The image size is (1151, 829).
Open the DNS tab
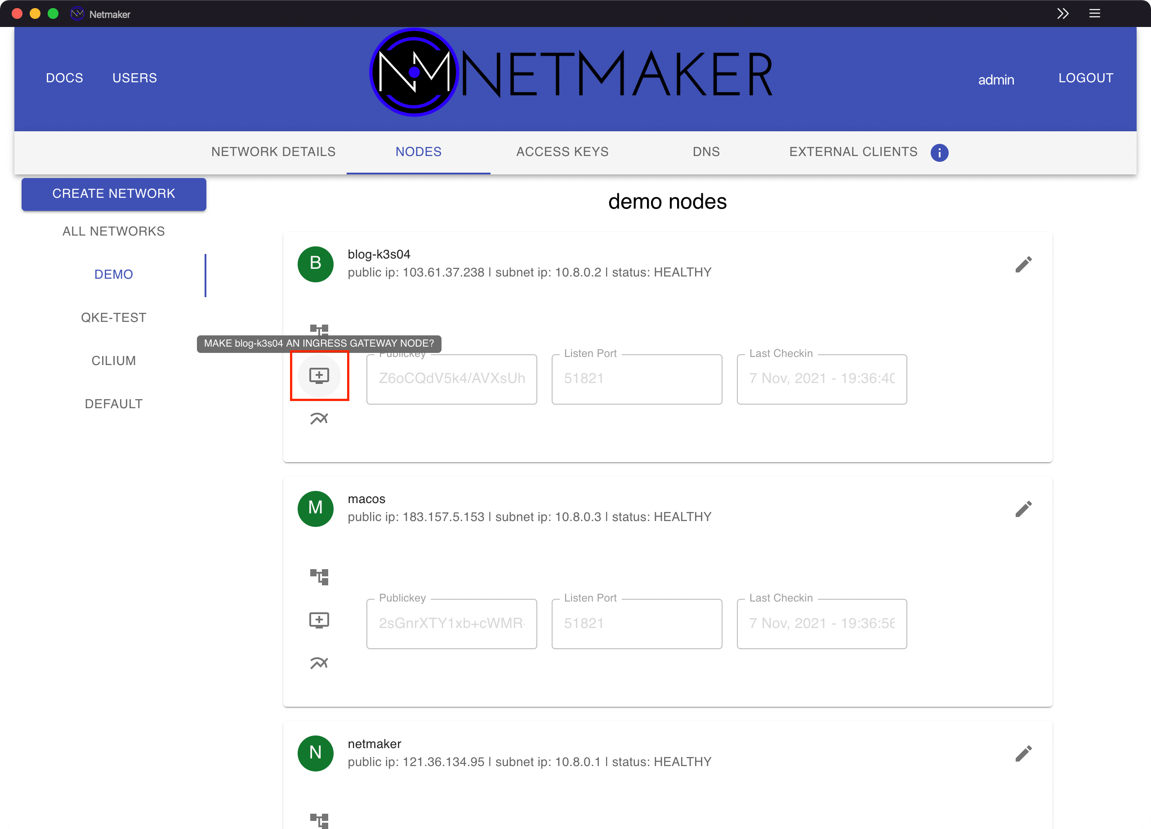coord(706,151)
